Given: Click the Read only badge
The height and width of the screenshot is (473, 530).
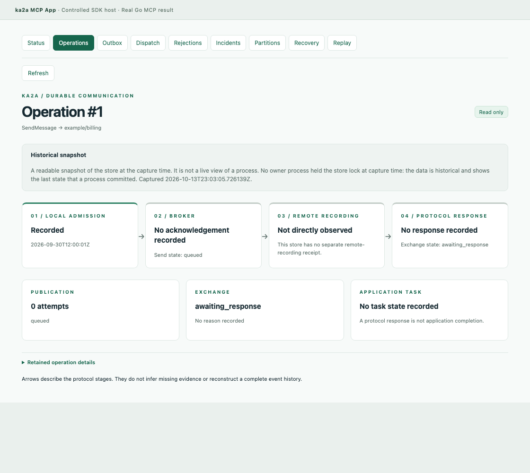Looking at the screenshot, I should click(491, 112).
